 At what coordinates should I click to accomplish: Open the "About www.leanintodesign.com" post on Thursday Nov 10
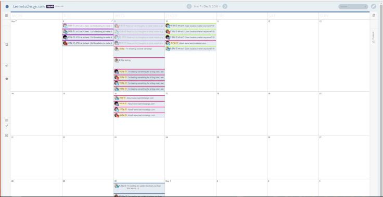click(190, 43)
